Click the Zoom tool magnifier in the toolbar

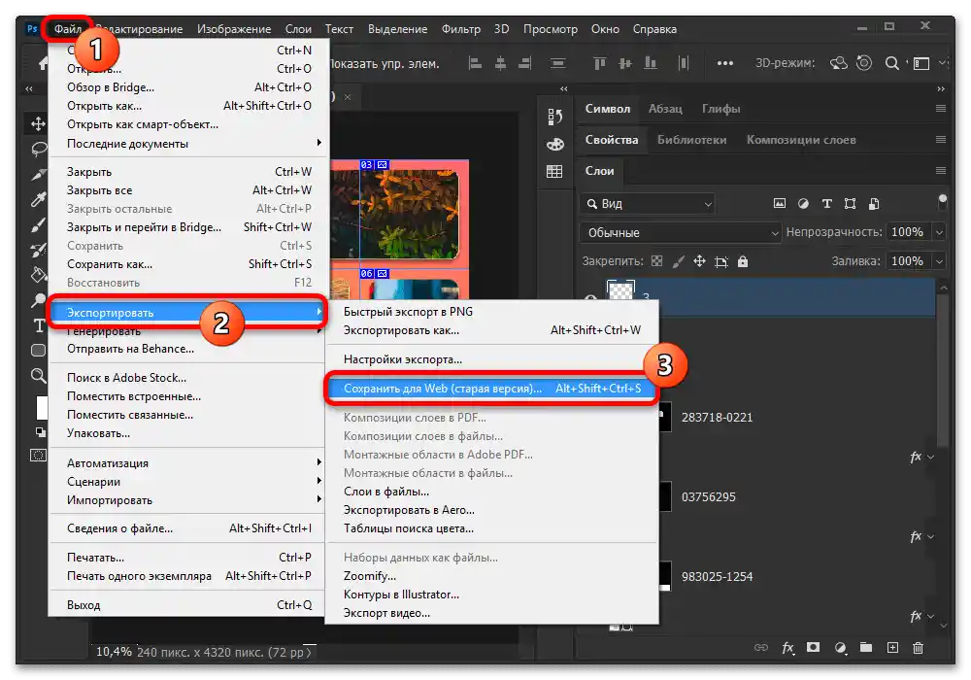(x=39, y=376)
